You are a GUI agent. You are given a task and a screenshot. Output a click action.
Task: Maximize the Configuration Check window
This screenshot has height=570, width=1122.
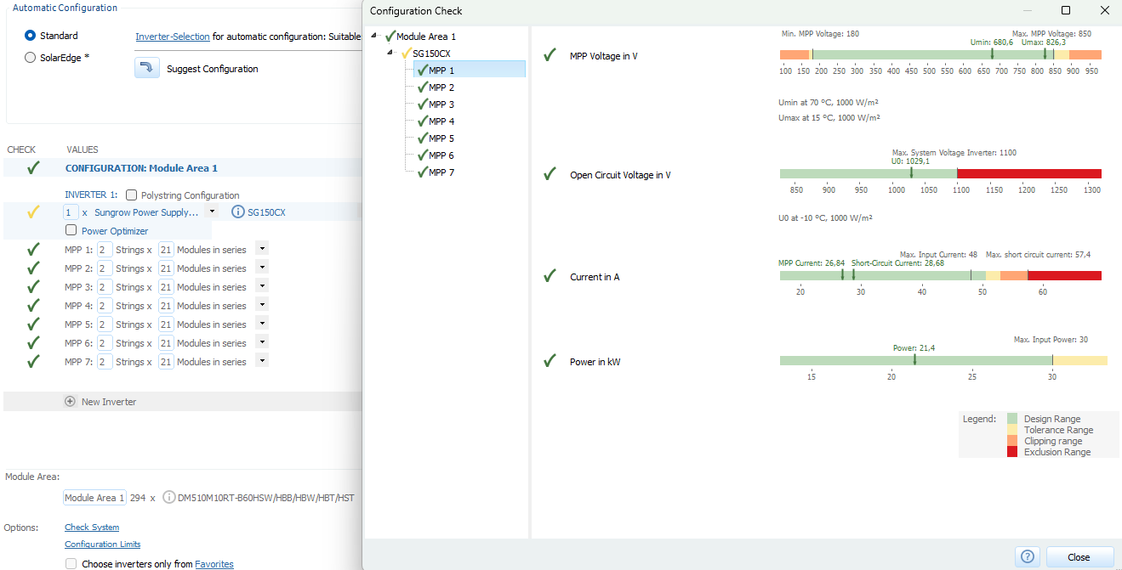[x=1066, y=11]
